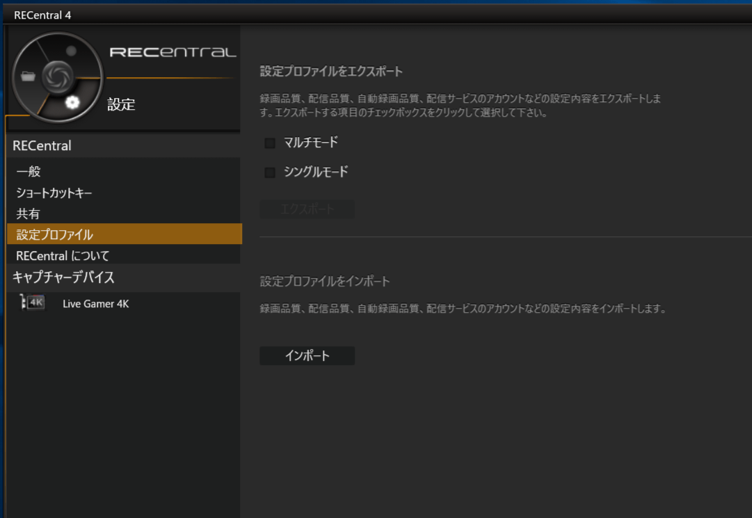The width and height of the screenshot is (752, 518).
Task: Click the record circle icon on the dial
Action: tap(71, 51)
